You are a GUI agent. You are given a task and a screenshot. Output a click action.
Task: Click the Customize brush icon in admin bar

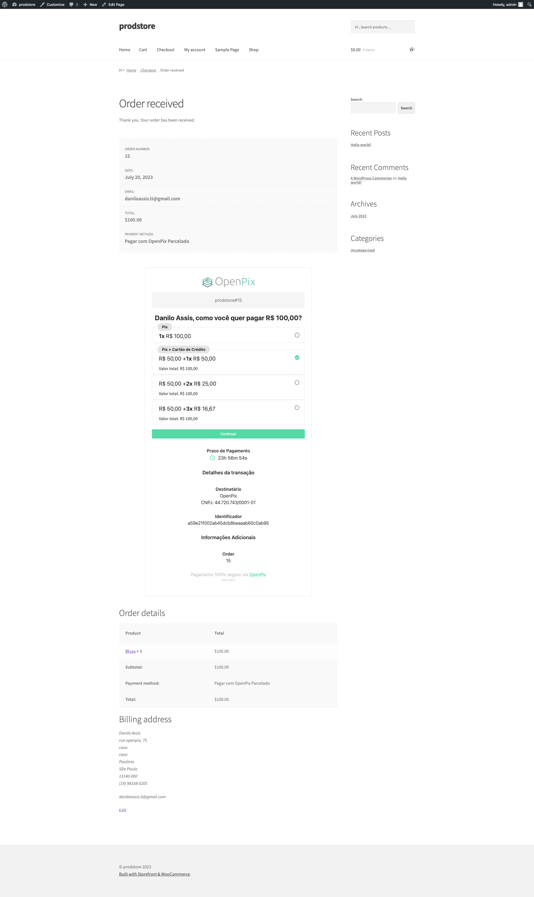(x=43, y=4)
